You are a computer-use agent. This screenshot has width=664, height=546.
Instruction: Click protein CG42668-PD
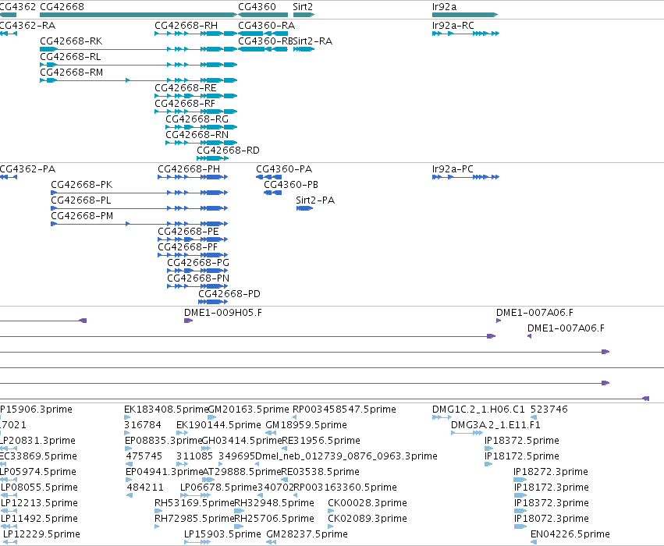coord(229,294)
